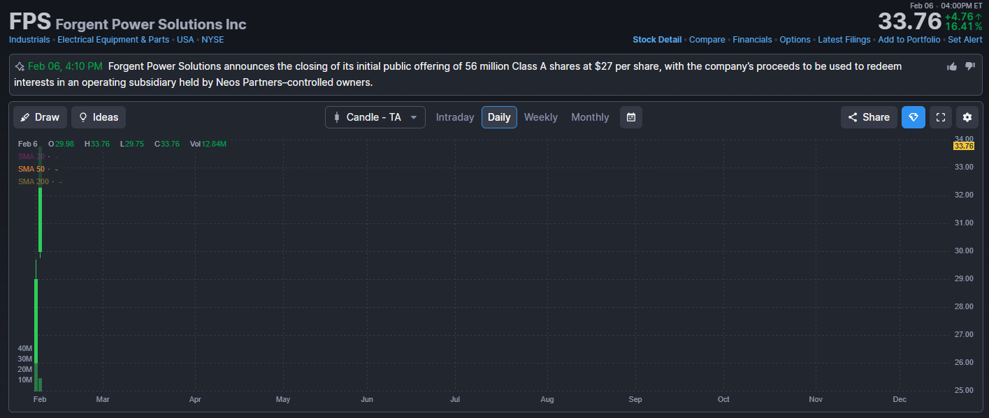This screenshot has height=418, width=989.
Task: Click the Vol 12.84M value
Action: 208,144
